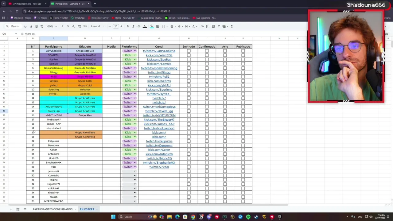Apply percent format from the toolbar
The width and height of the screenshot is (393, 221).
(68, 26)
